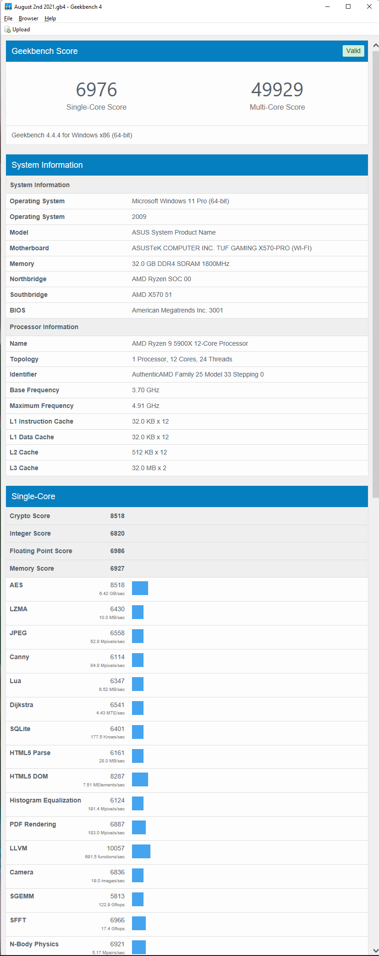Click the L2 Cache 512 KB value
379x956 pixels.
point(149,452)
